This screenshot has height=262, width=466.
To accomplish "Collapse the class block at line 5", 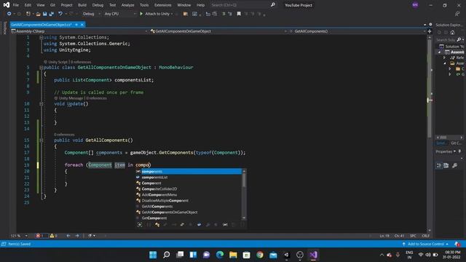I will click(42, 68).
